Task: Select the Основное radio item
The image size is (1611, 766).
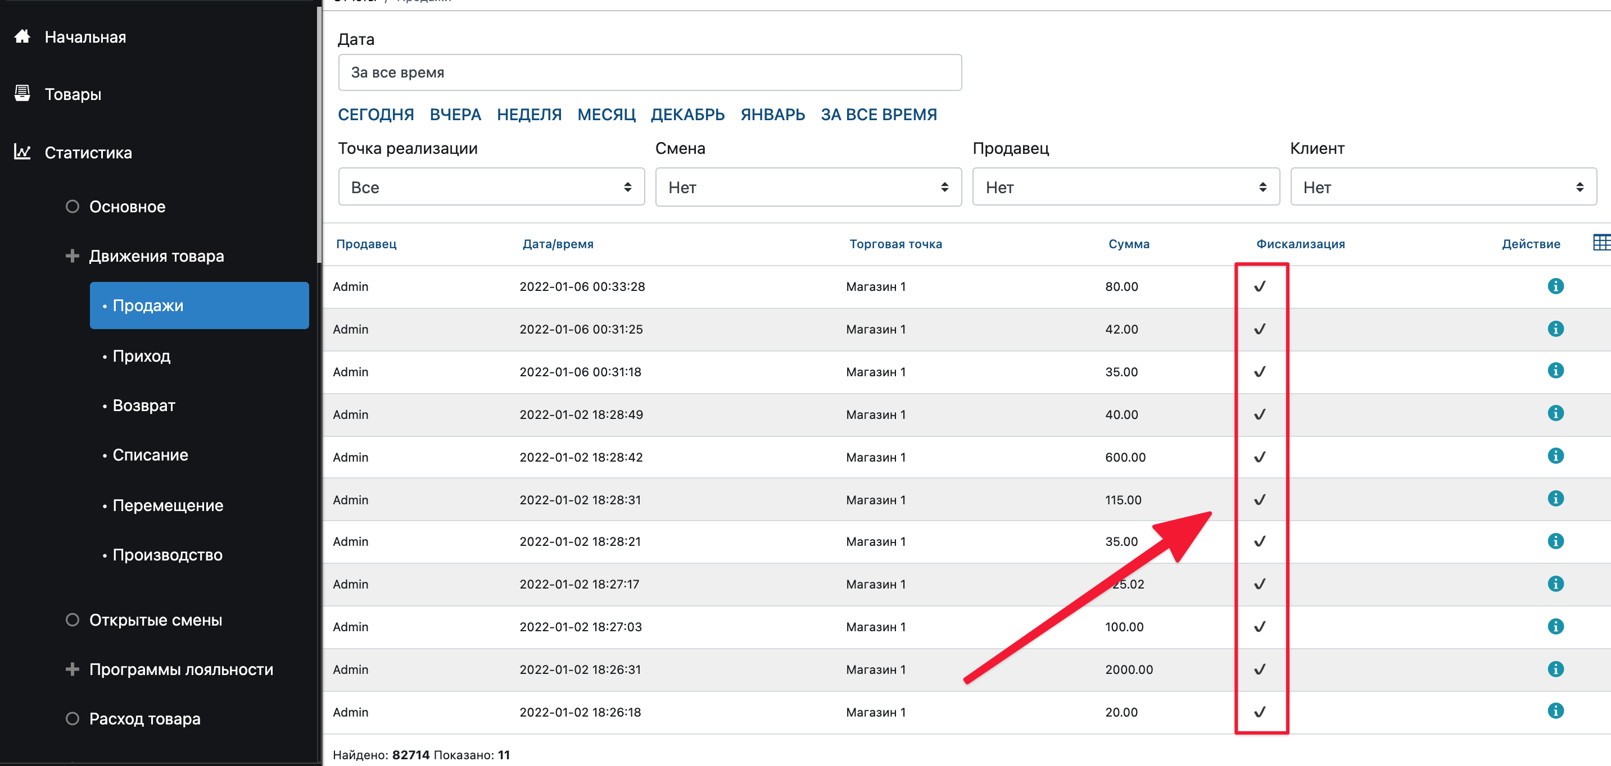Action: coord(73,206)
